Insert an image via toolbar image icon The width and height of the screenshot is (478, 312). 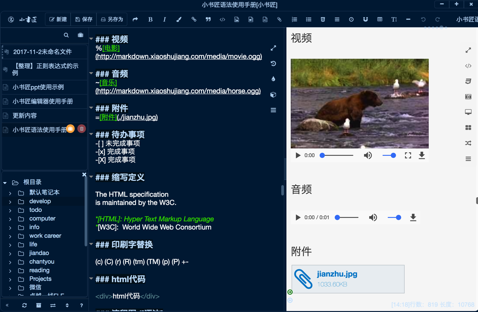click(x=236, y=19)
